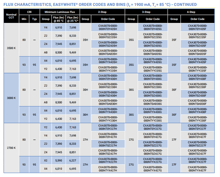This screenshot has width=220, height=177.
Task: Select order code CXA3070-0000-000NT0Y227H
Action: click(x=108, y=127)
